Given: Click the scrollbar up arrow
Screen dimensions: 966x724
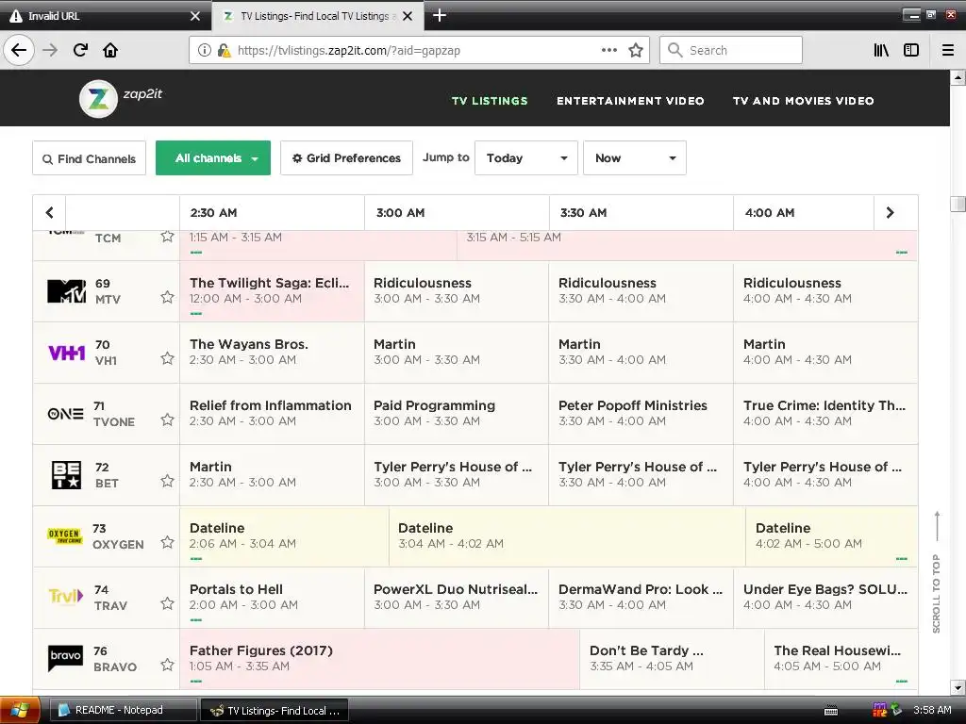Looking at the screenshot, I should 958,77.
